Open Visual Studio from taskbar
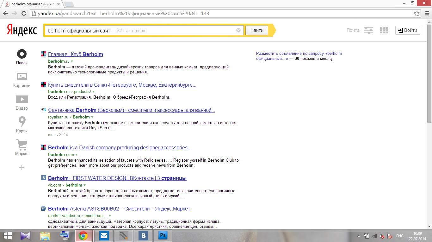This screenshot has height=242, width=432. pyautogui.click(x=26, y=235)
